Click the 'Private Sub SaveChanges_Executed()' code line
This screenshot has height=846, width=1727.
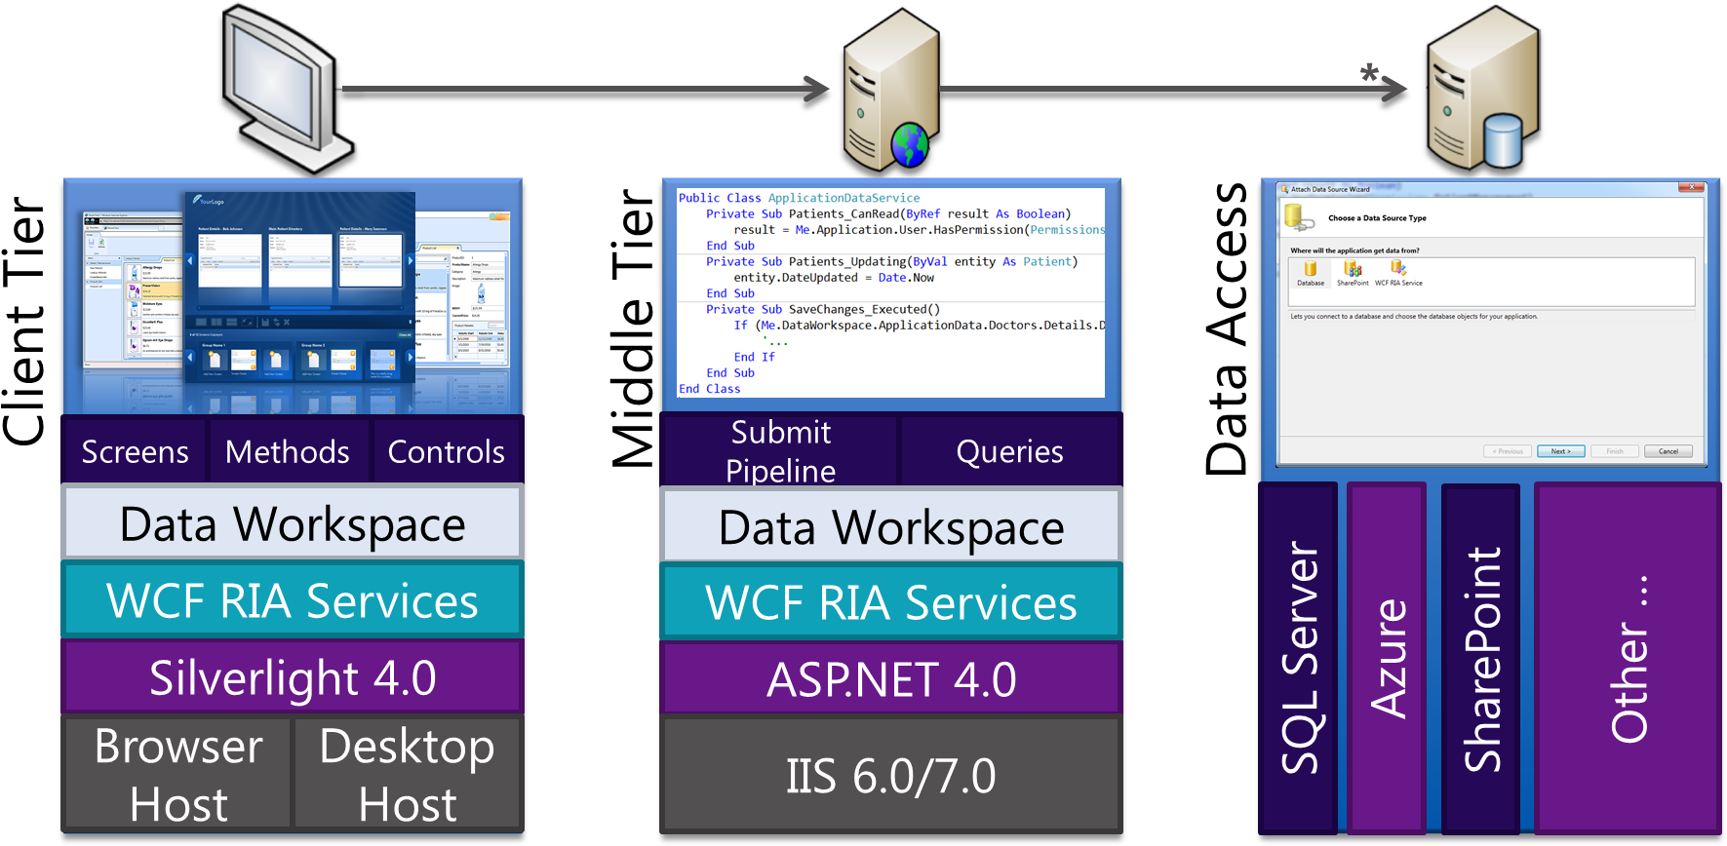click(823, 309)
